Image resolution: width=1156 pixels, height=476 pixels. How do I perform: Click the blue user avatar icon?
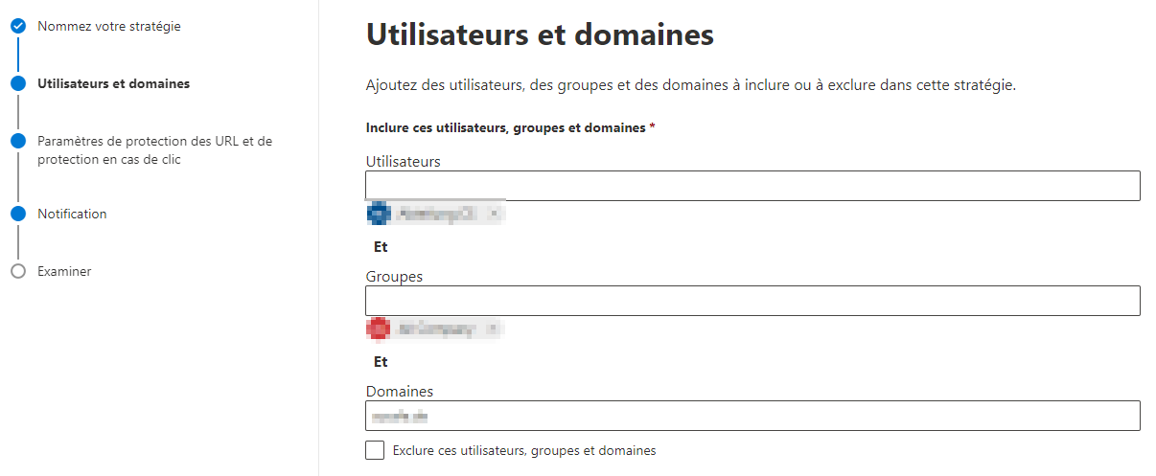[378, 214]
